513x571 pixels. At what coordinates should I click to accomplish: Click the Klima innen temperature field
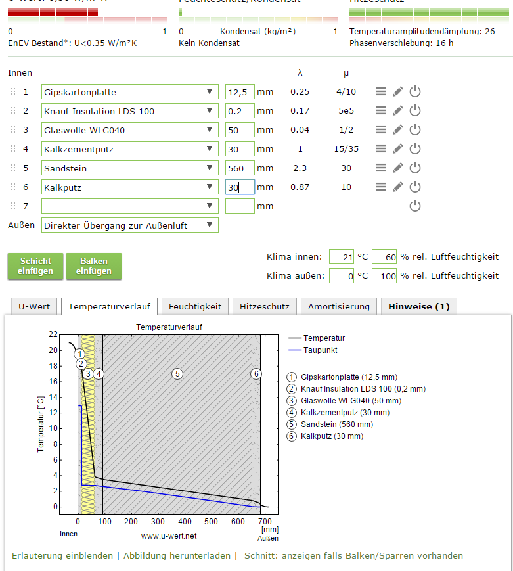click(x=342, y=256)
